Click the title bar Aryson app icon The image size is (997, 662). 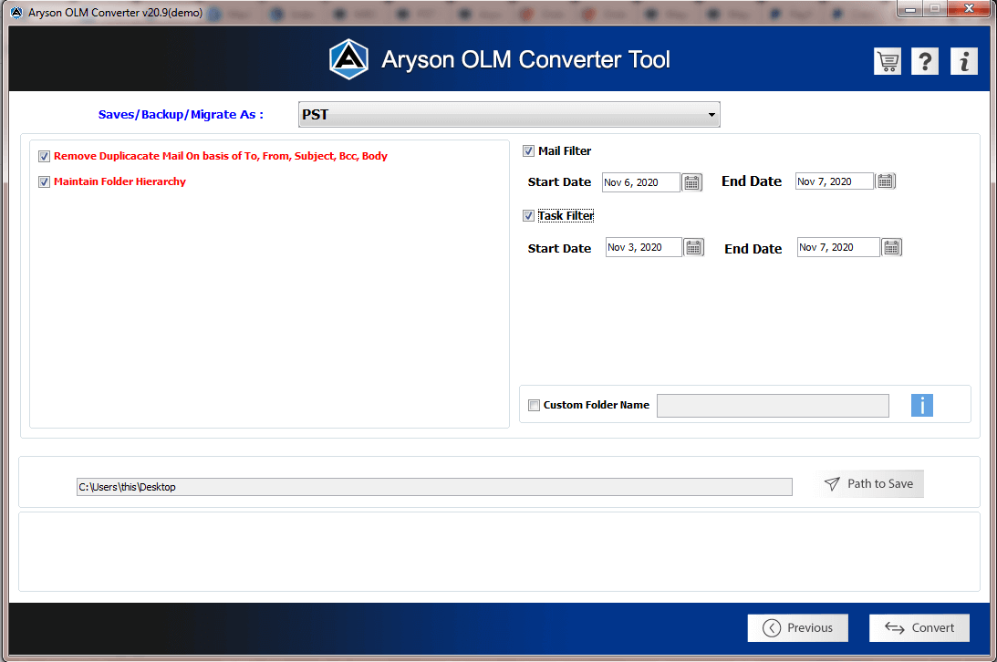(16, 12)
